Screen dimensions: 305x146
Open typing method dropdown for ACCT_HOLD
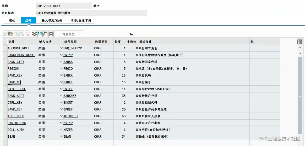tap(61, 116)
